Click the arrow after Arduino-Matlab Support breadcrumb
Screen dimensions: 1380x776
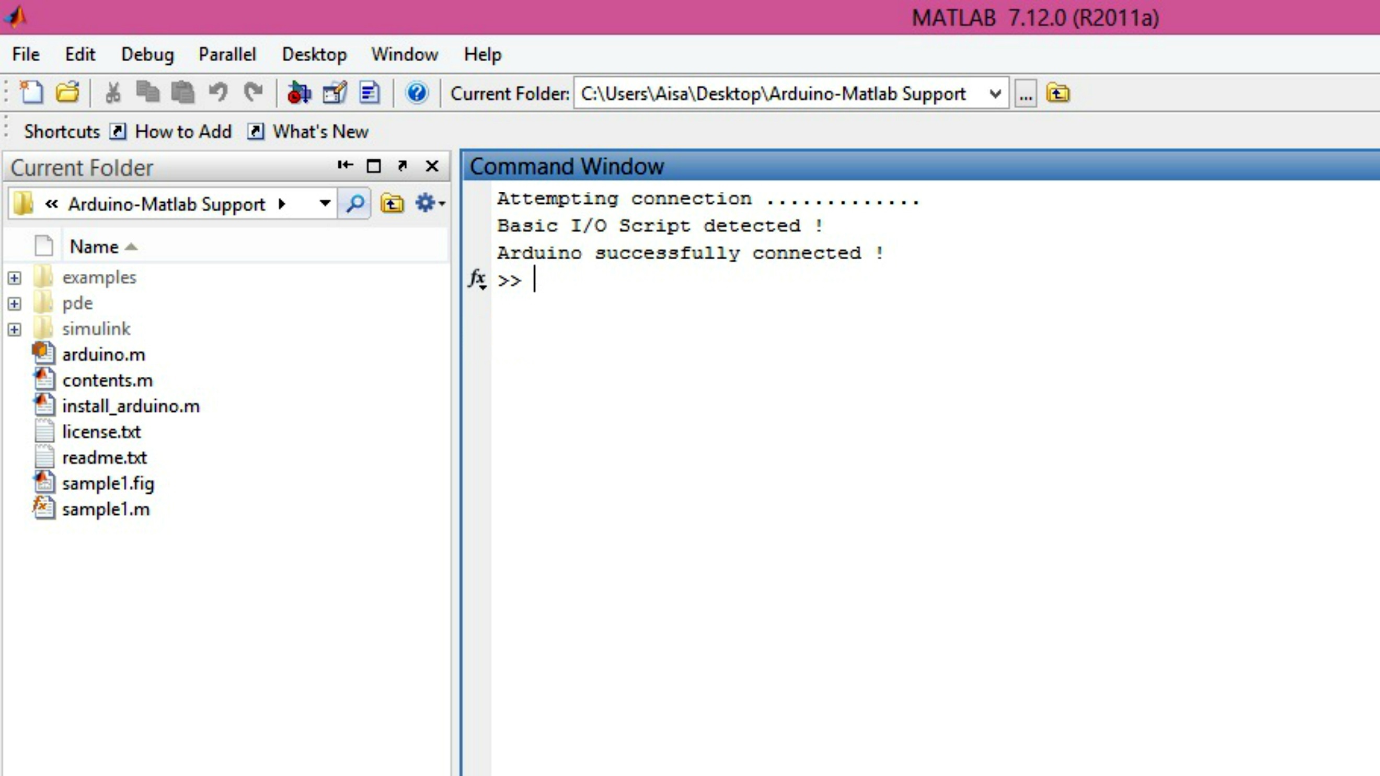pyautogui.click(x=282, y=204)
